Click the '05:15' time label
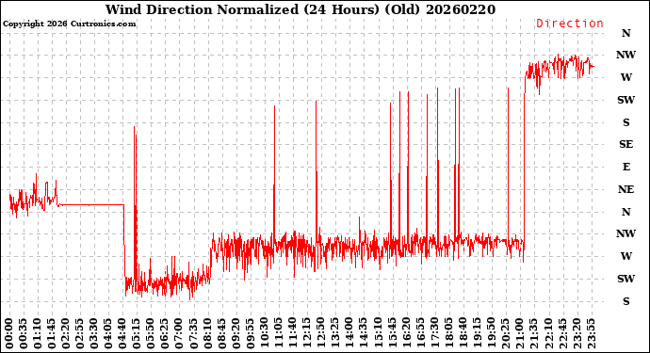The height and width of the screenshot is (353, 650). 137,334
